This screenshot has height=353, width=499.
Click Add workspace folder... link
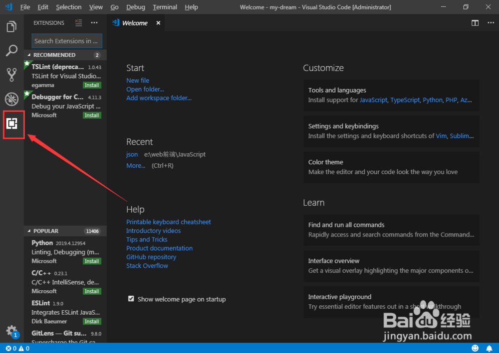point(159,98)
